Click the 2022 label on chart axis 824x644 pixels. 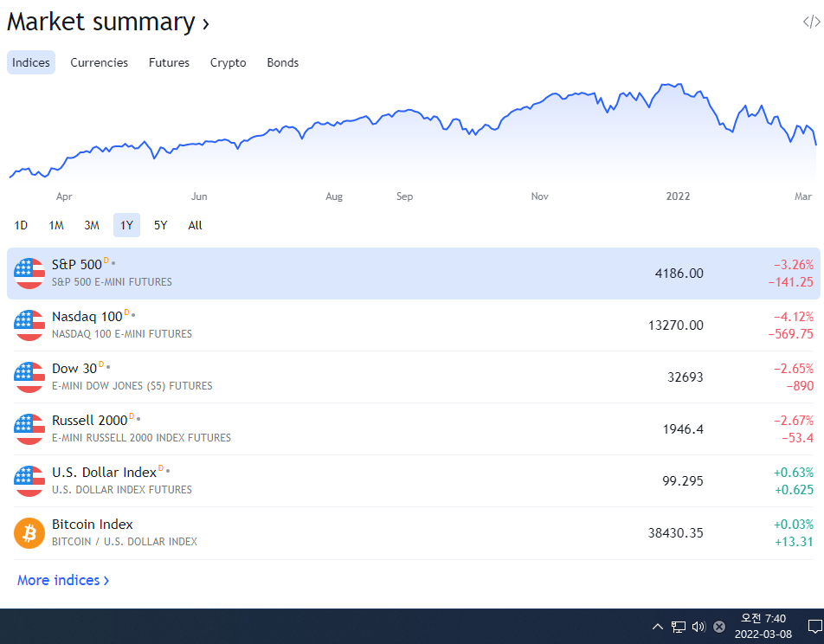[x=678, y=196]
